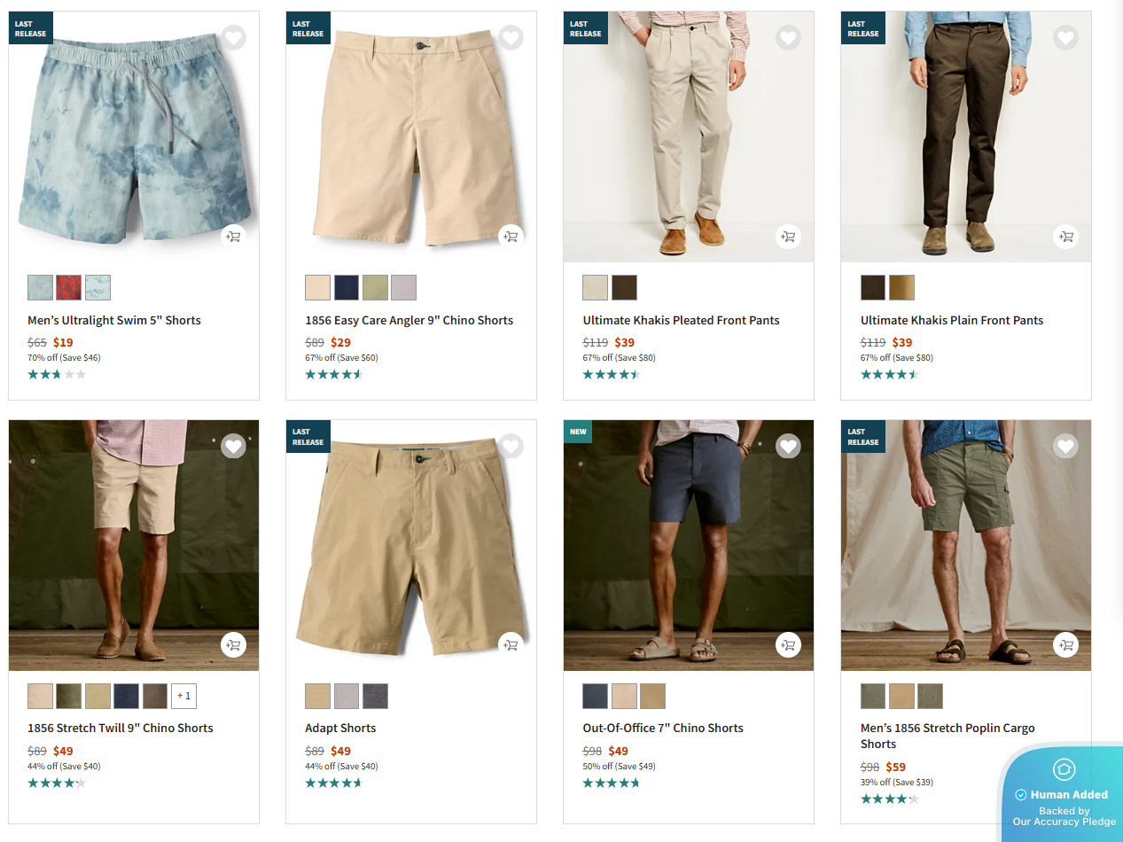1123x842 pixels.
Task: Favorite the Ultralight Swim Shorts with heart
Action: coord(233,38)
